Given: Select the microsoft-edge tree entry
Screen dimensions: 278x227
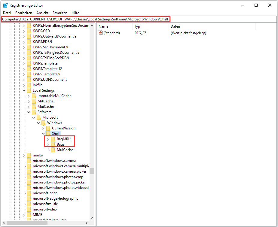Looking at the screenshot, I should (x=45, y=193).
